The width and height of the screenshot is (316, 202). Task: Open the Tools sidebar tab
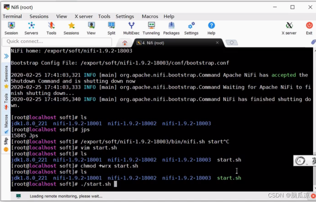coord(6,101)
